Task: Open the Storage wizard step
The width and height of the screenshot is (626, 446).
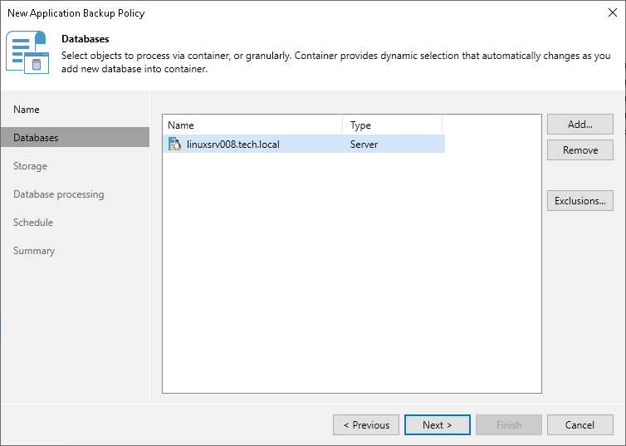Action: pos(31,166)
